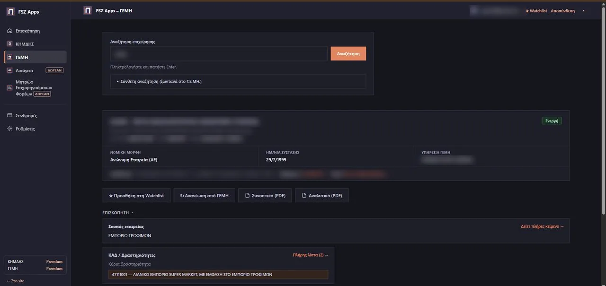The image size is (606, 286).
Task: Click the Ανανέωση από ΓΕΜΗ button
Action: (205, 196)
